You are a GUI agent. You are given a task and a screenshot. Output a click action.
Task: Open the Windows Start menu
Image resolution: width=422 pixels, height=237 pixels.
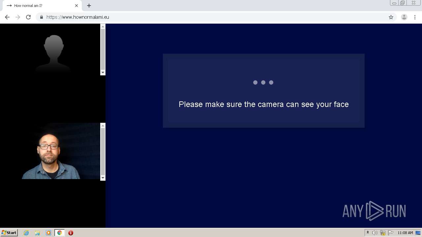9,232
